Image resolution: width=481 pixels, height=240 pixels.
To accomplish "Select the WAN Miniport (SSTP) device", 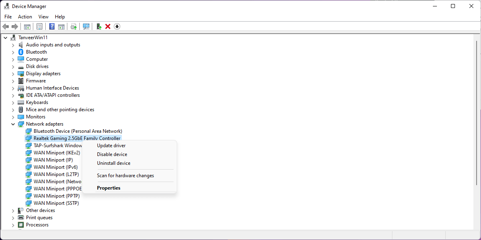I will tap(56, 203).
